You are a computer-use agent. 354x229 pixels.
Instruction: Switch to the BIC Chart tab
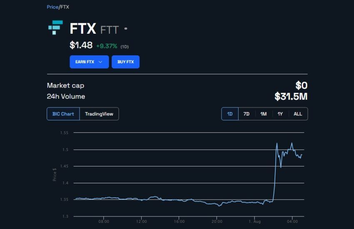click(x=63, y=114)
